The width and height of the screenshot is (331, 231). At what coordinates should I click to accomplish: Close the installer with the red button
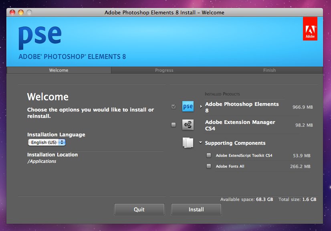12,12
